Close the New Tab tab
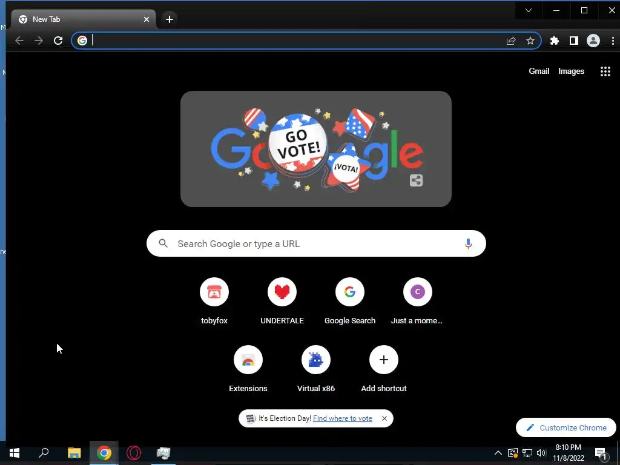 coord(147,19)
